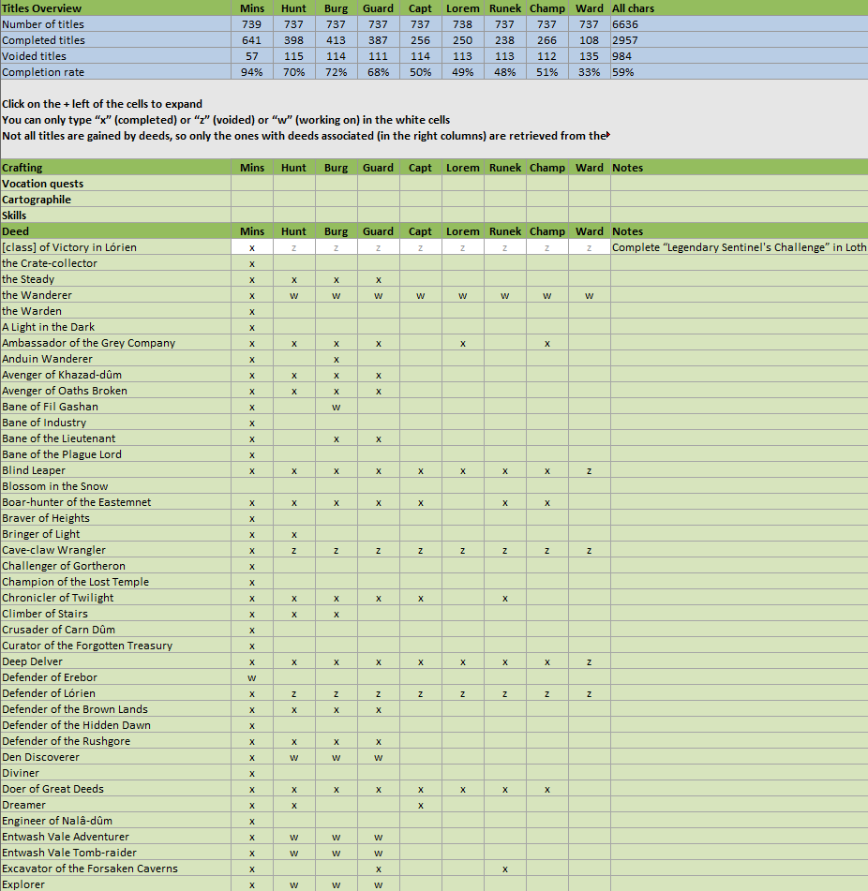Click Guard cell for Bane of the Lieutenant
This screenshot has width=868, height=891.
378,438
